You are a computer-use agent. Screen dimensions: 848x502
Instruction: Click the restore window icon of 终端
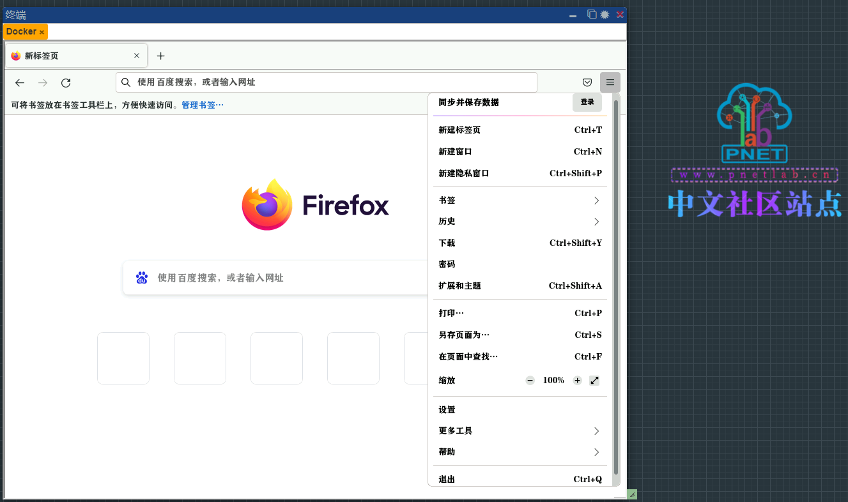point(592,15)
